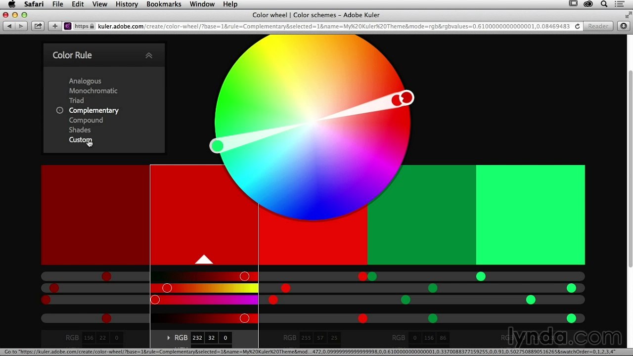Open Notification Center in the menu bar
This screenshot has height=356, width=633.
click(x=620, y=4)
